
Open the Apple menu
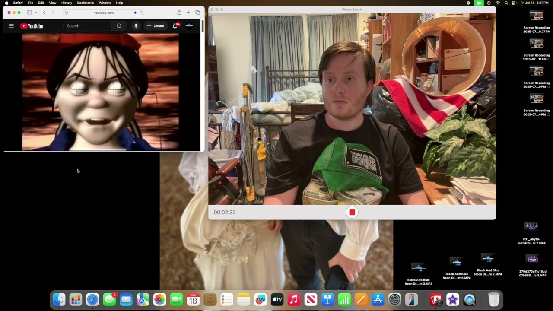coord(6,3)
